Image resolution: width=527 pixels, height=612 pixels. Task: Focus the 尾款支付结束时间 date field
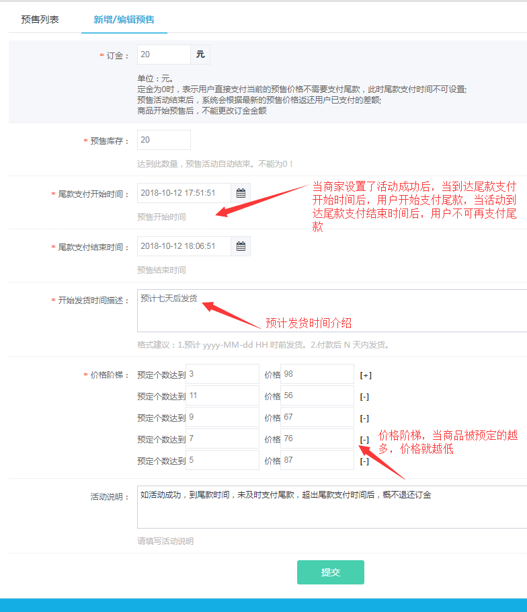[184, 246]
